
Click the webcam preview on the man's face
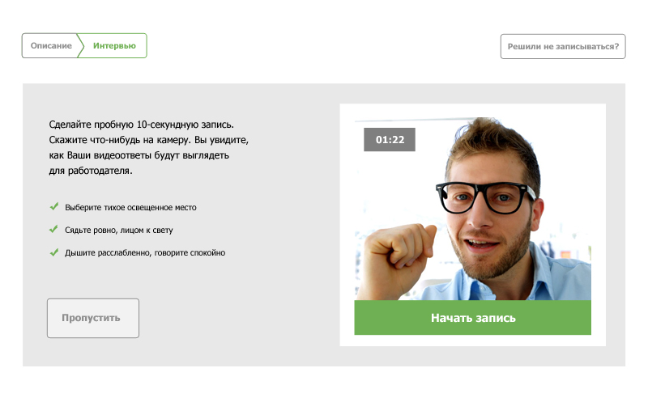[x=488, y=206]
